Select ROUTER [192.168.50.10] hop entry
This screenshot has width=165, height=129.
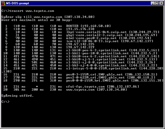point(88,26)
